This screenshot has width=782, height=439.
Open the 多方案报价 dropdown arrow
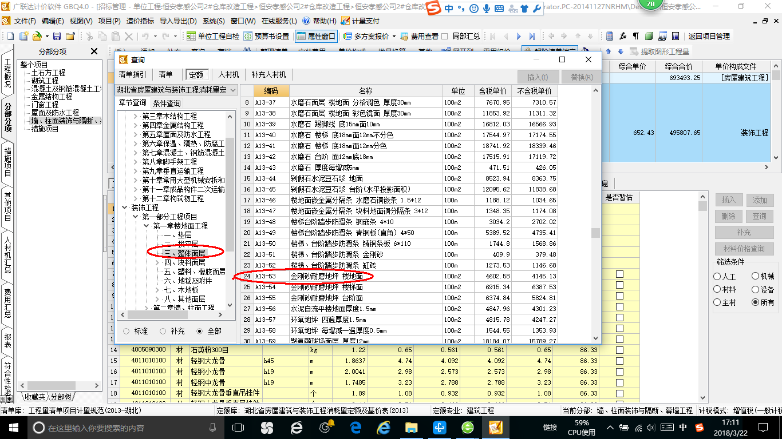[x=394, y=36]
